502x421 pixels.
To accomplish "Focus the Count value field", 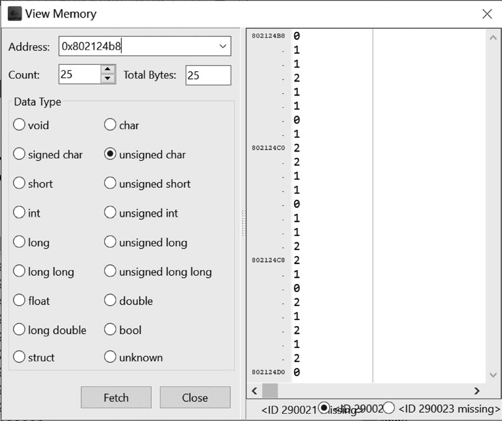I will (x=80, y=74).
